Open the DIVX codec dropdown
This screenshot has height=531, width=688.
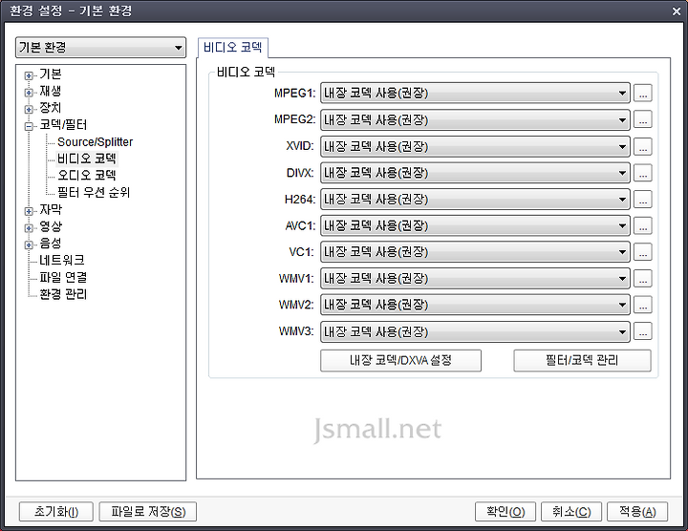[475, 173]
